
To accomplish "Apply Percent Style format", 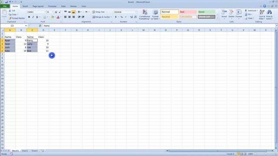I will pos(122,17).
